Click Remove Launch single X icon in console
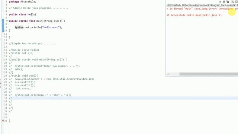Image resolution: width=238 pixels, height=134 pixels. coord(224,1)
